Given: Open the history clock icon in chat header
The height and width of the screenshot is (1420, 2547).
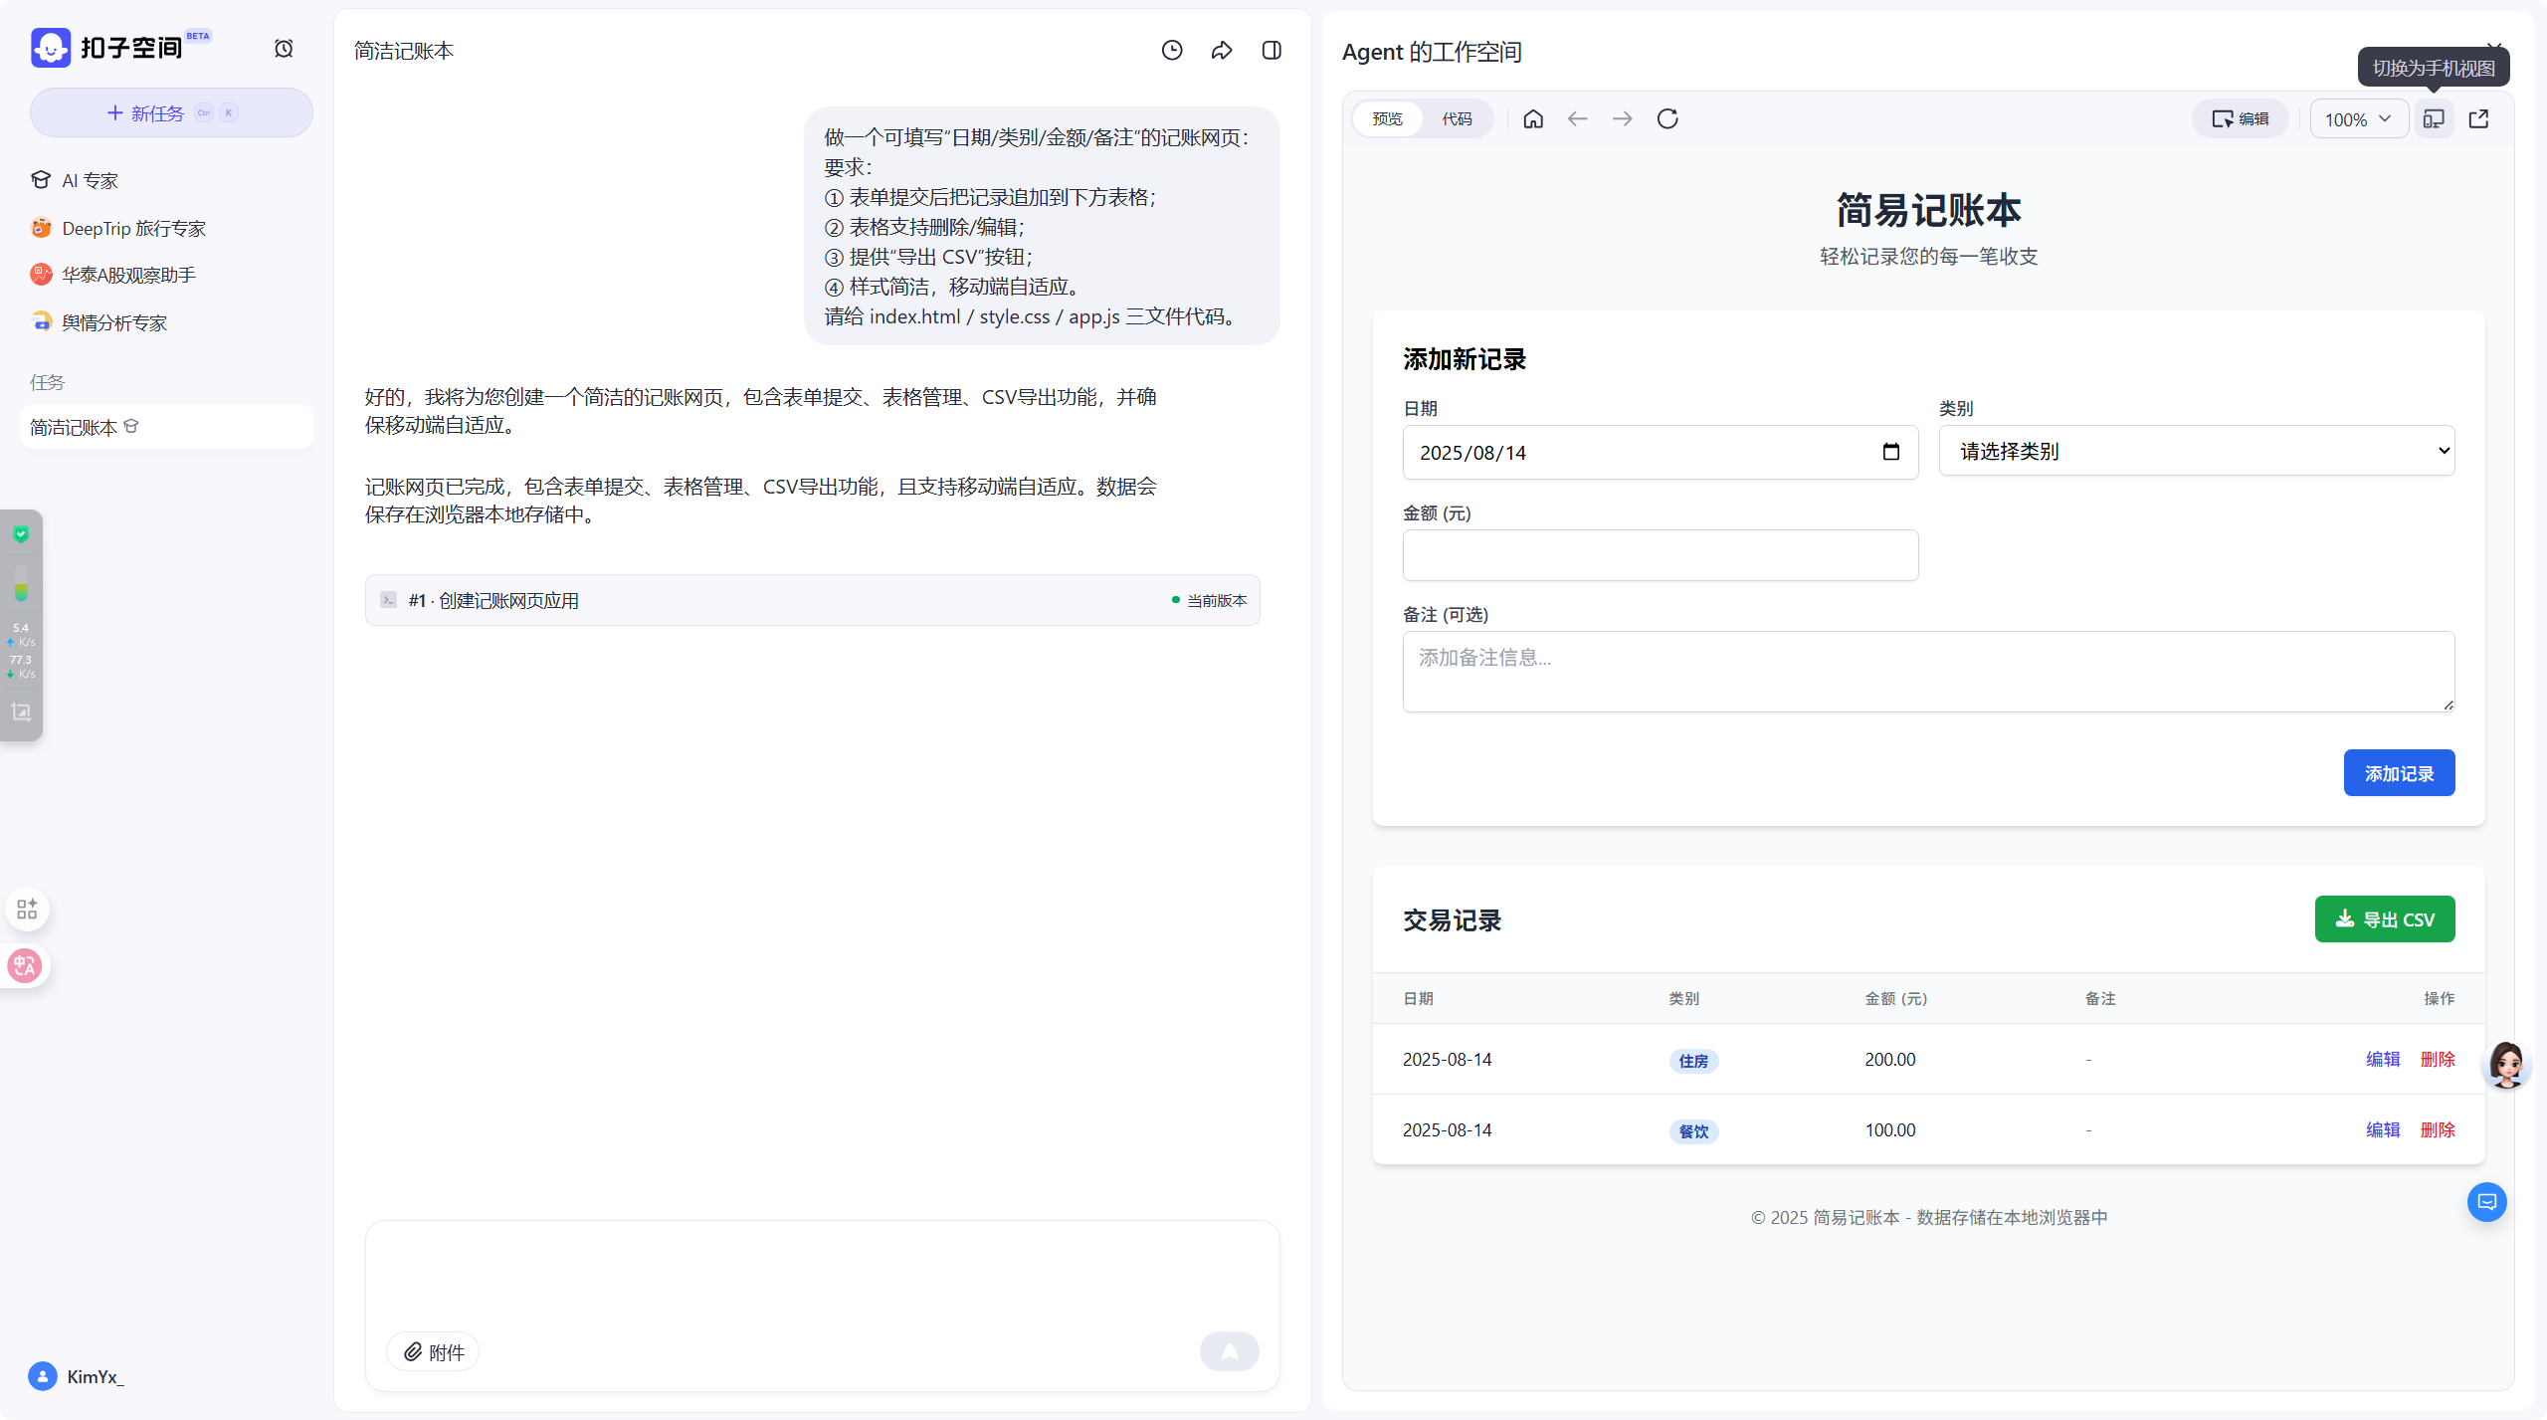Looking at the screenshot, I should click(x=1172, y=51).
